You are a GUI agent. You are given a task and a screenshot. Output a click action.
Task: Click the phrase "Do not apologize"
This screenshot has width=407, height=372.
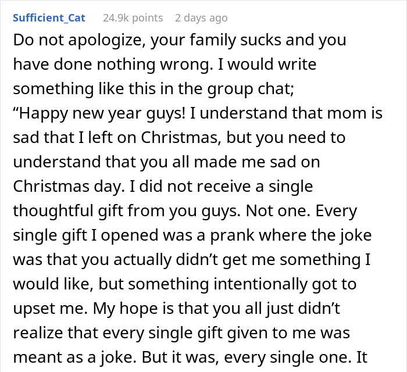tap(66, 40)
